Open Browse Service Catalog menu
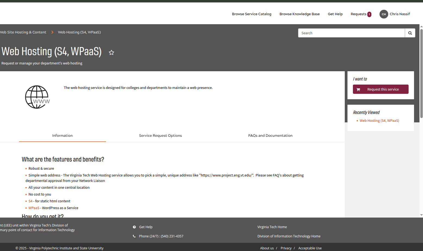This screenshot has height=251, width=423. [252, 14]
